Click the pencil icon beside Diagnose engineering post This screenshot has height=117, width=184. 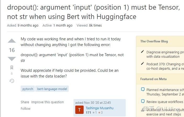(x=142, y=51)
